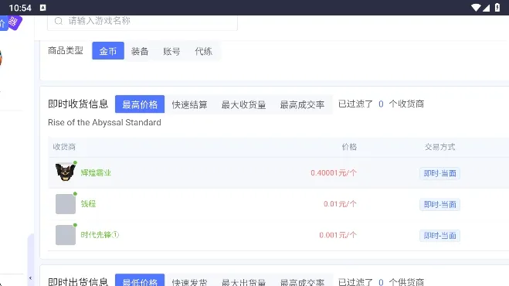Open 时代先锋① merchant avatar placeholder
This screenshot has width=509, height=286.
click(65, 235)
